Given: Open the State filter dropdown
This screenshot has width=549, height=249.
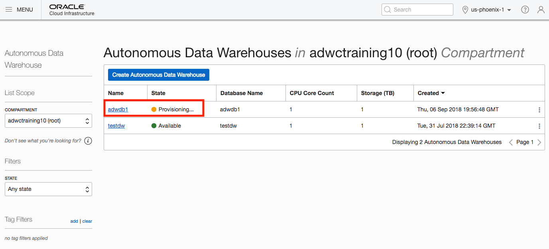Looking at the screenshot, I should pyautogui.click(x=48, y=189).
